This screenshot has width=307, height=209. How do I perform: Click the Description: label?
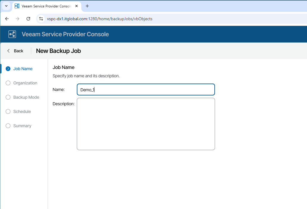(63, 104)
